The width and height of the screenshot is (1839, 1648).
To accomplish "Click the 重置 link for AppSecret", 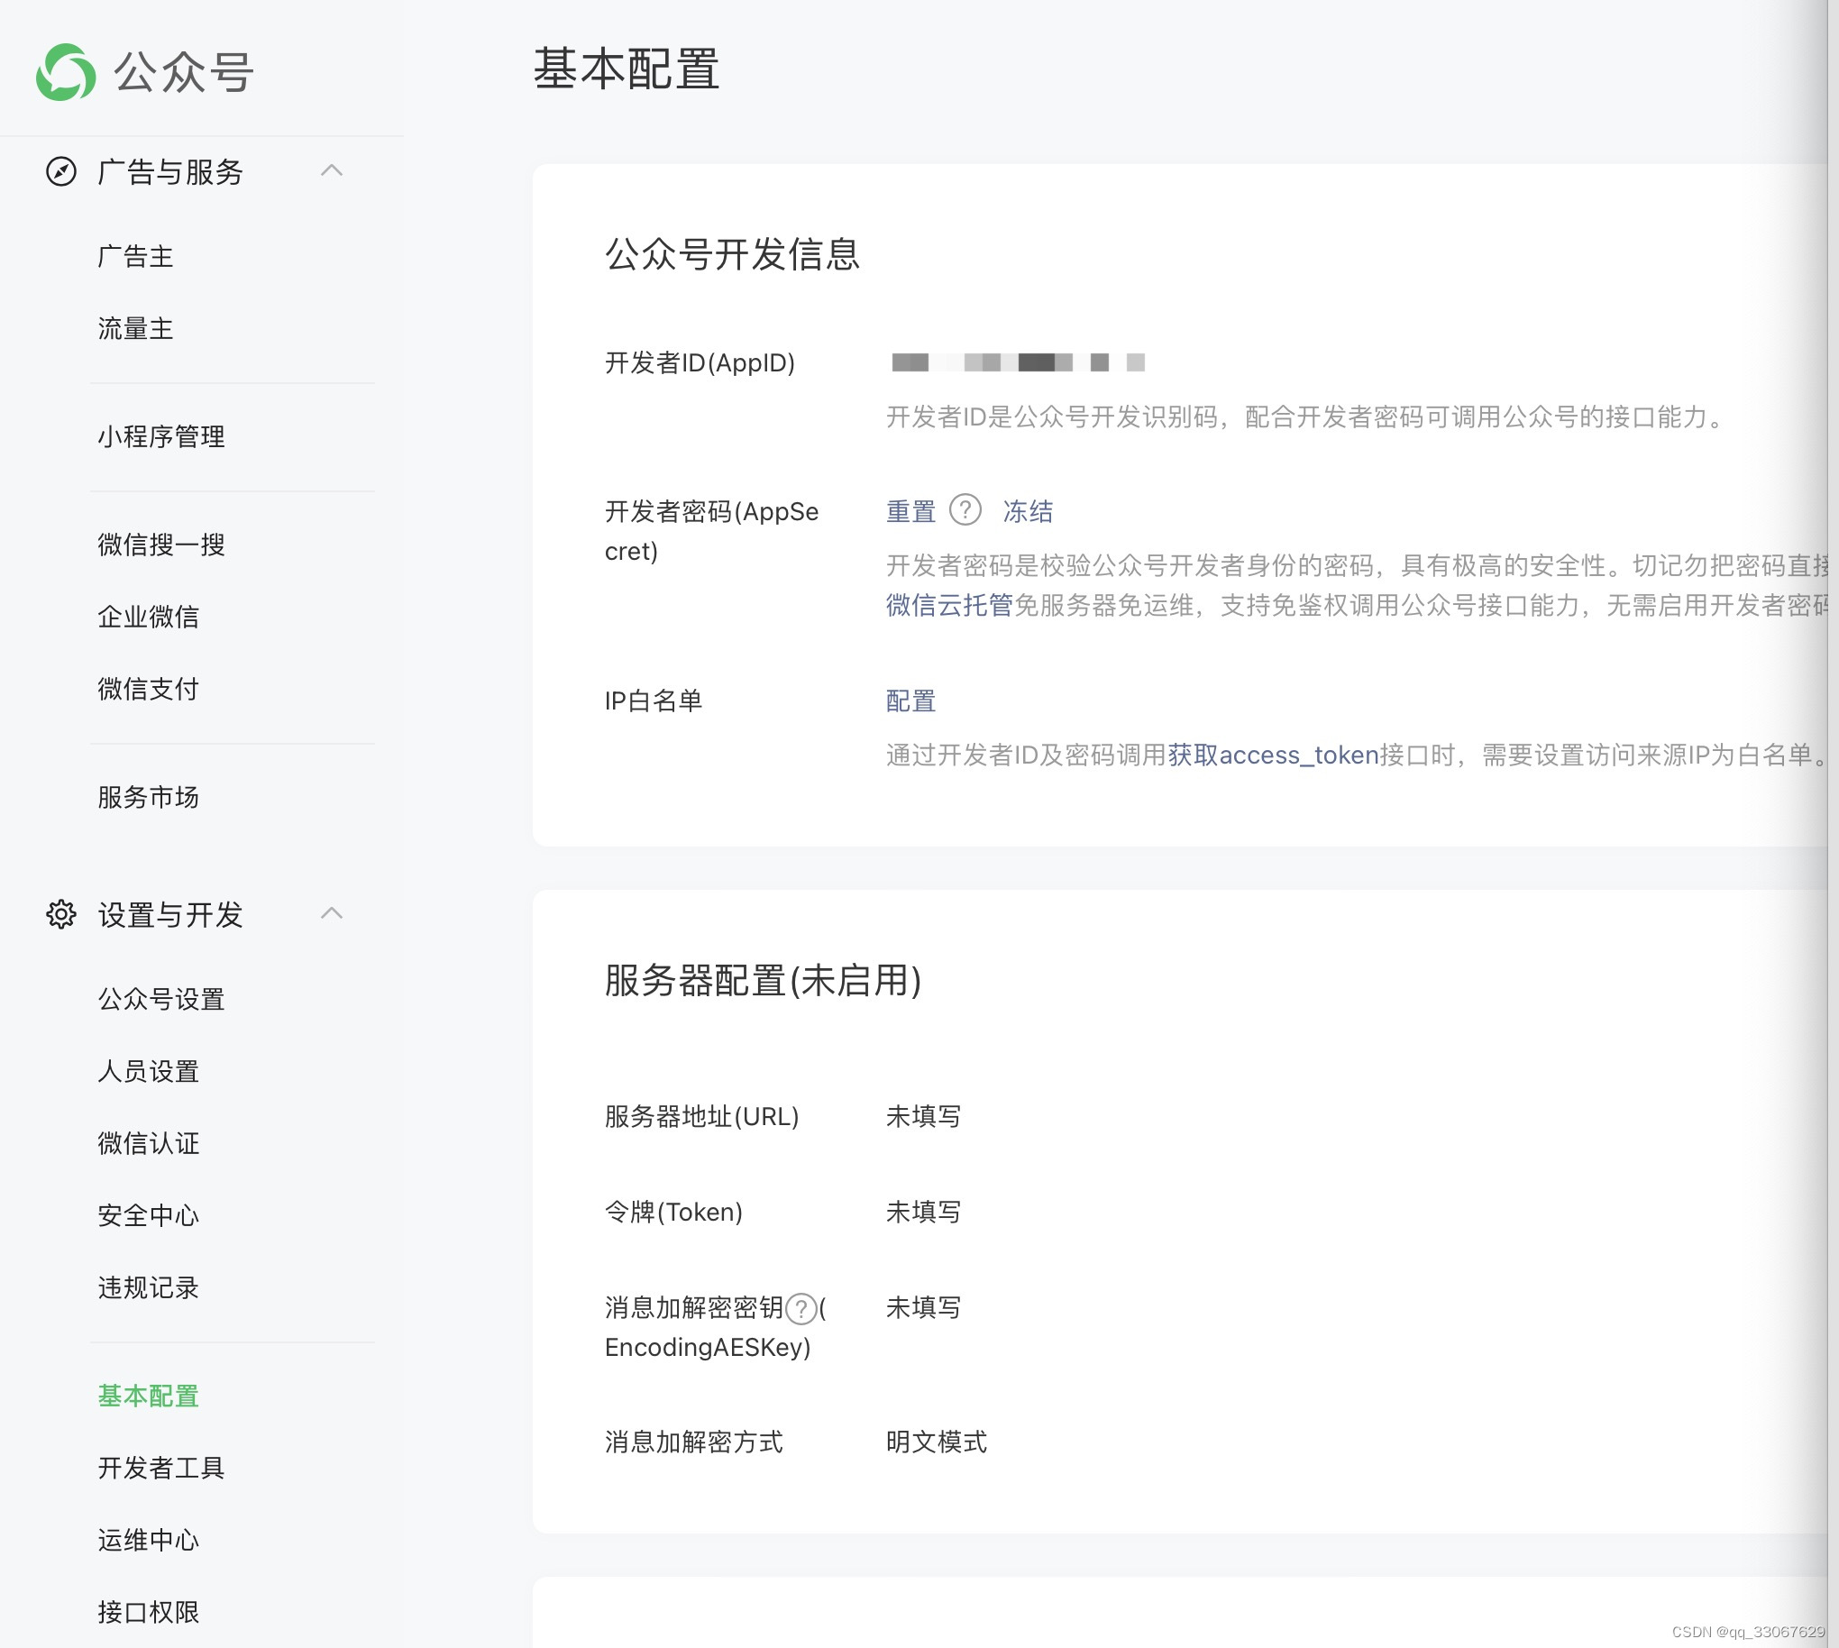I will [910, 511].
